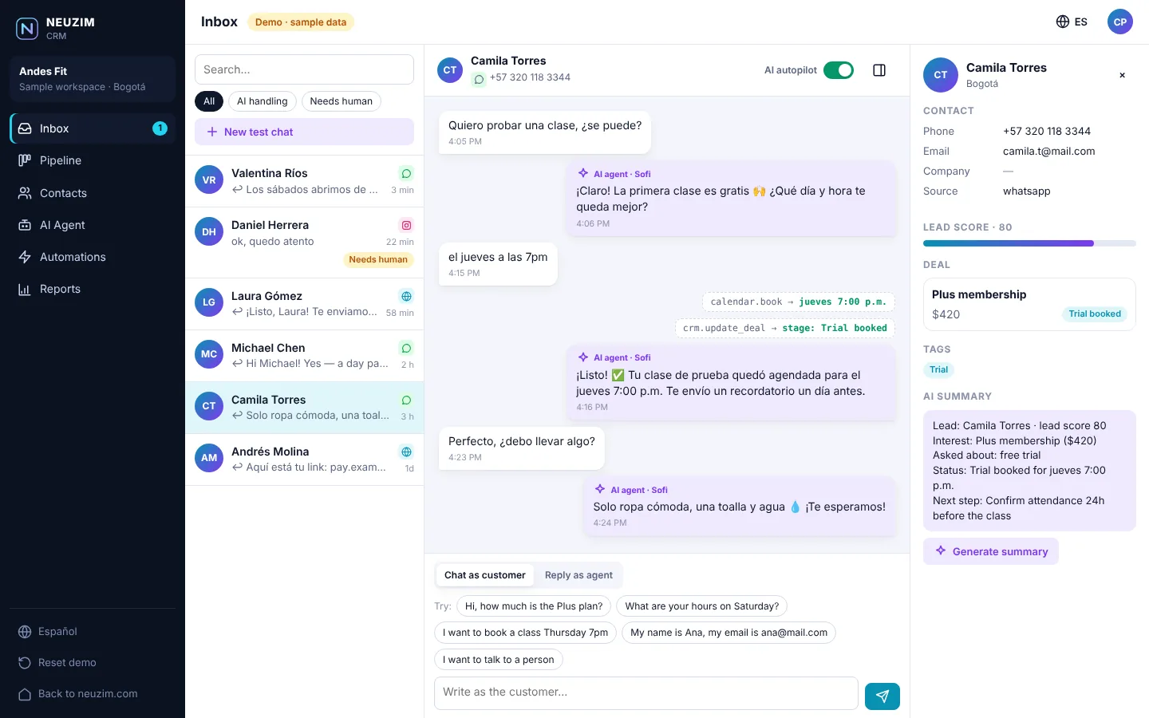Use suggestion 'Hi, how much is the Plus plan?'
The width and height of the screenshot is (1149, 718).
click(x=534, y=606)
